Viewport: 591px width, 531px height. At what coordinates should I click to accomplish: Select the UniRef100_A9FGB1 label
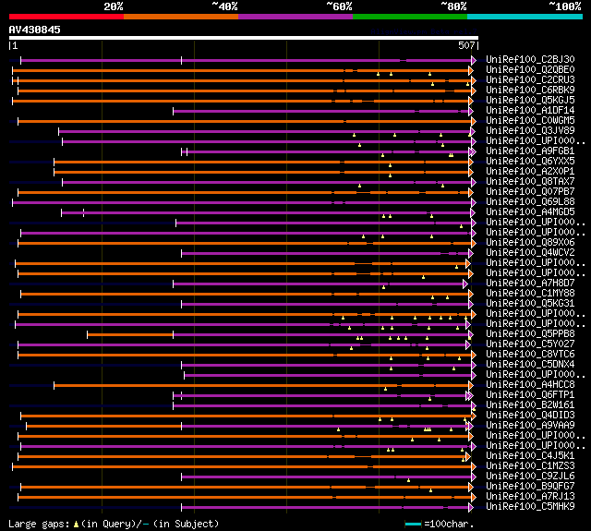tap(530, 151)
